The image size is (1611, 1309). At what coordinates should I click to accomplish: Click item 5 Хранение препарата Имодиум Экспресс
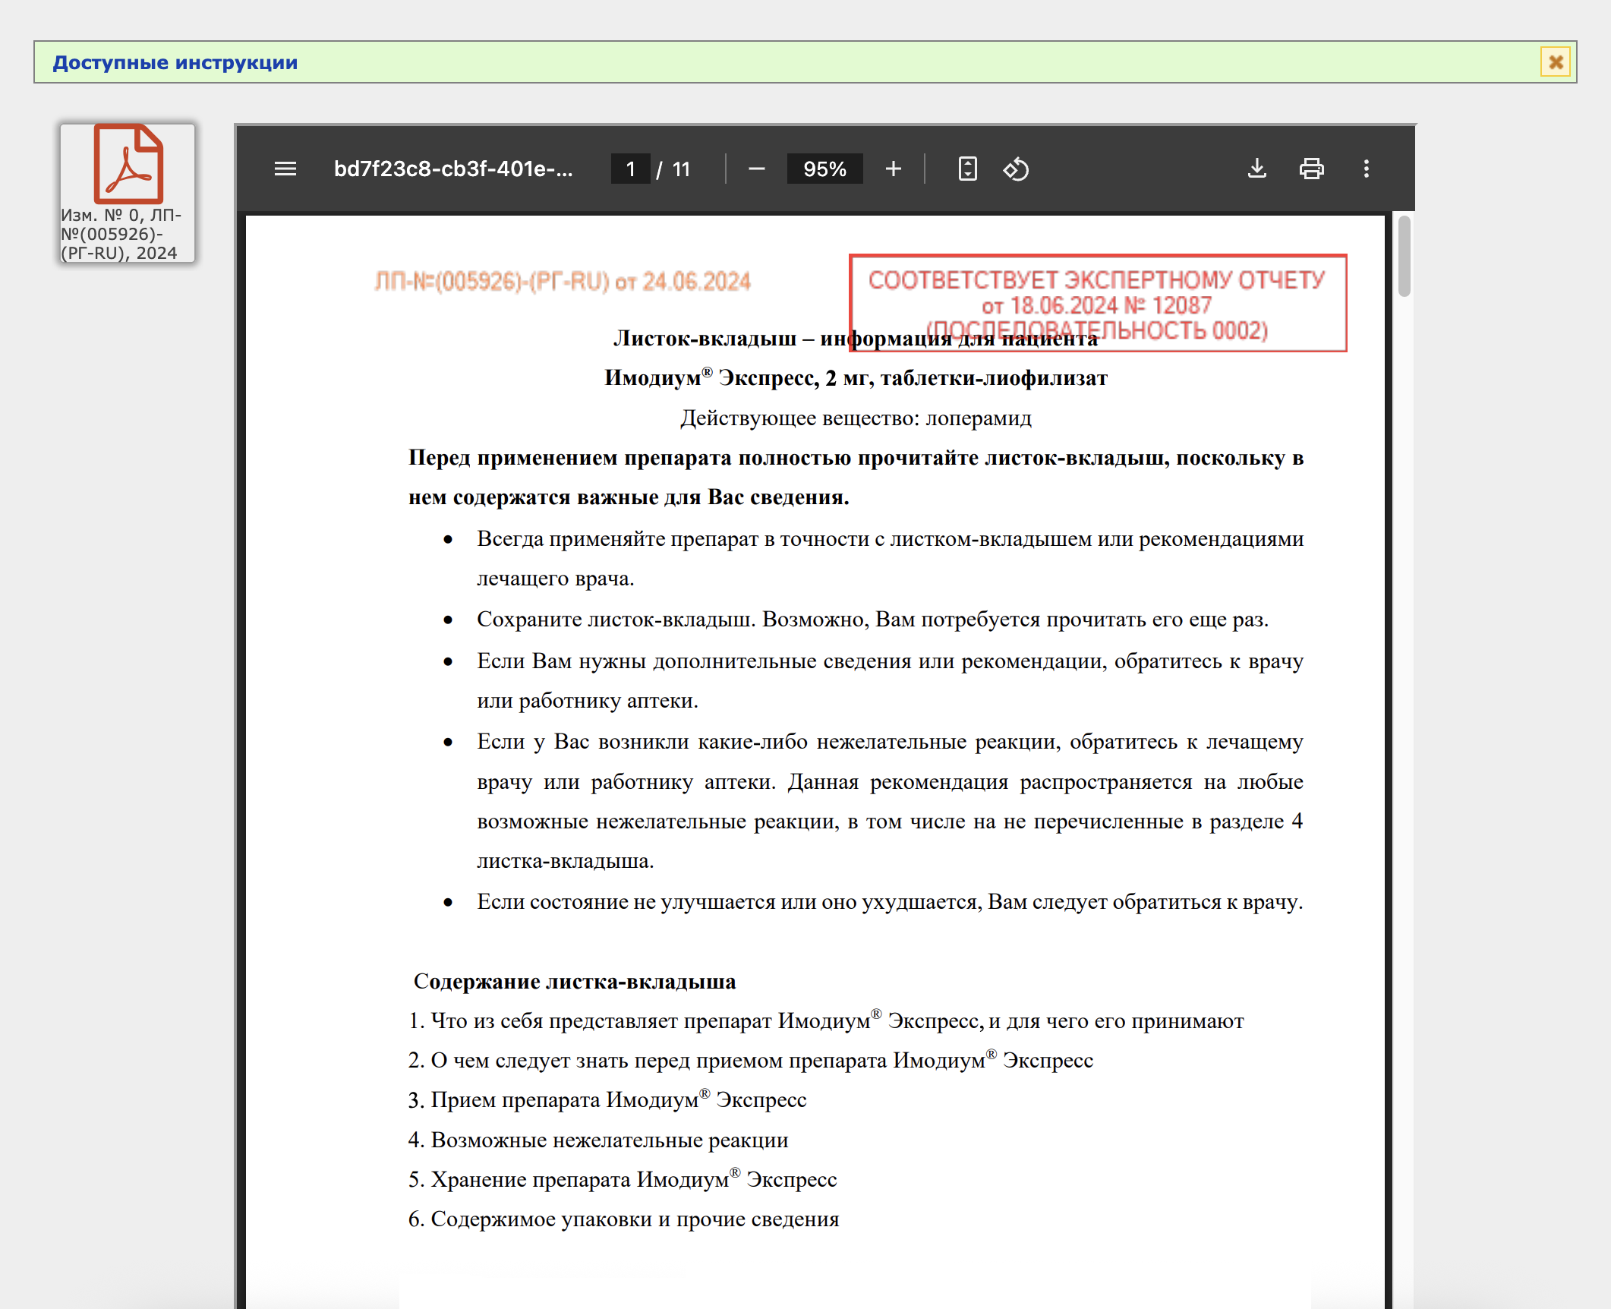[x=623, y=1179]
